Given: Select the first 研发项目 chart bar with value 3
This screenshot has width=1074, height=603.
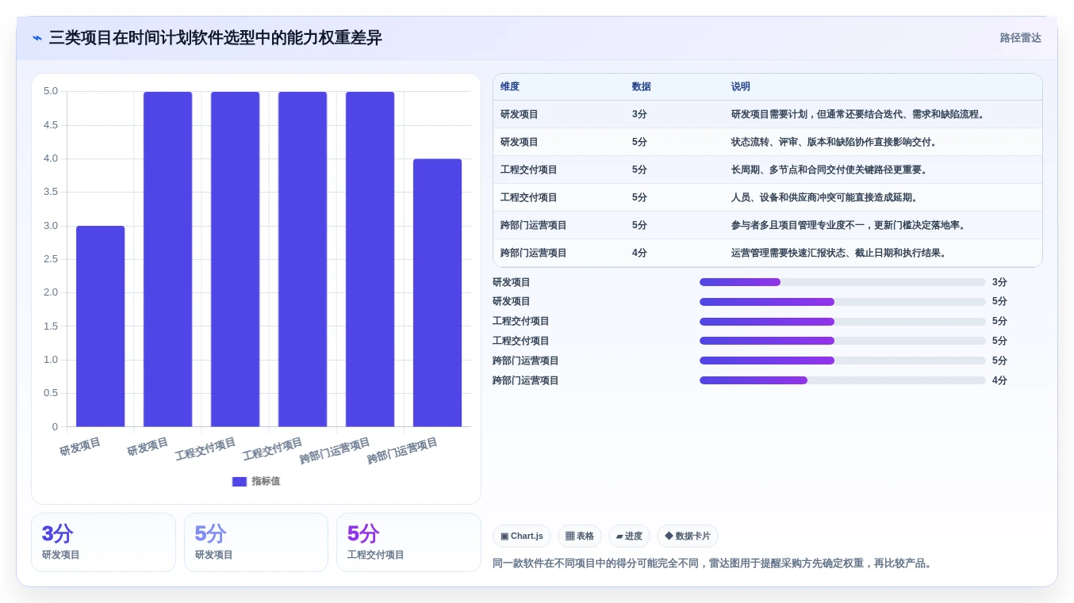Looking at the screenshot, I should click(x=101, y=326).
